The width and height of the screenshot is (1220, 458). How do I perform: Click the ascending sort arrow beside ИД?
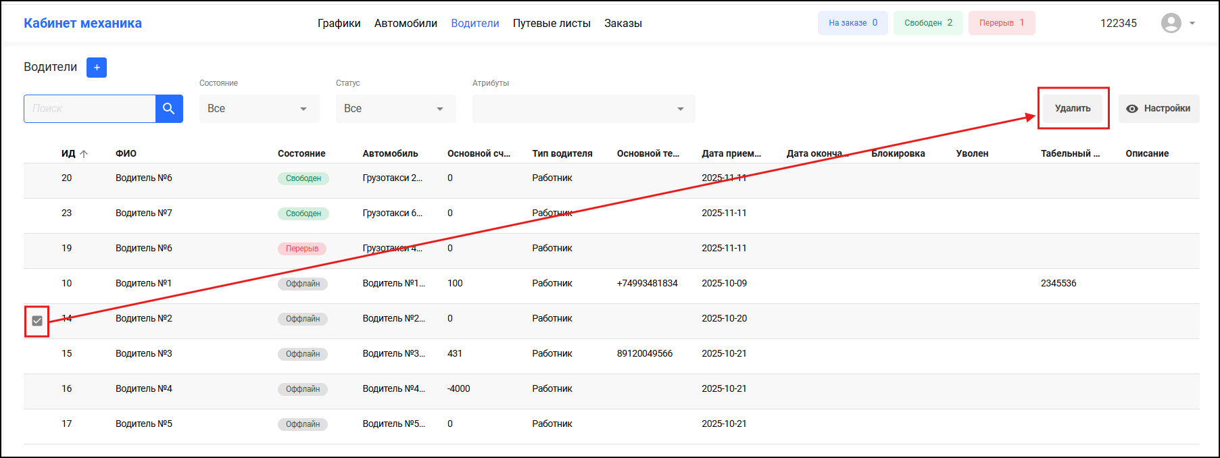(x=84, y=154)
